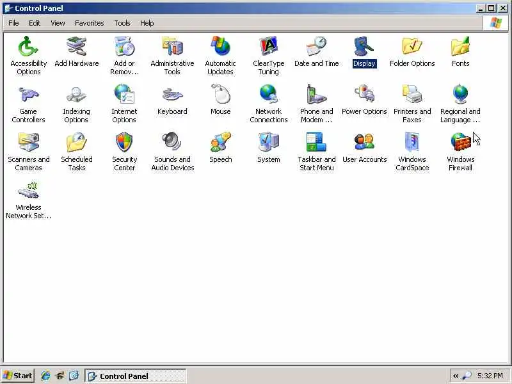Open the Help menu
Image resolution: width=512 pixels, height=384 pixels.
click(147, 23)
